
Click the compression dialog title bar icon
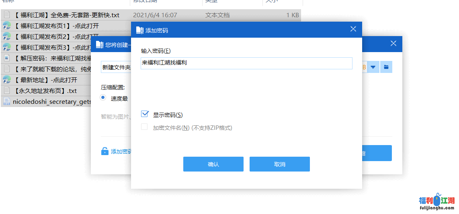click(99, 44)
